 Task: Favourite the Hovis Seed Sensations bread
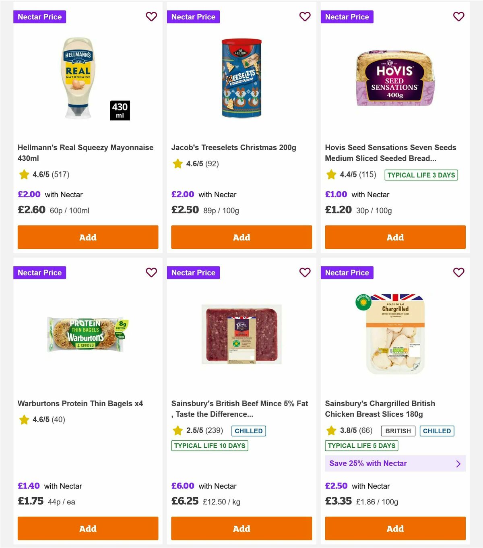pos(458,17)
